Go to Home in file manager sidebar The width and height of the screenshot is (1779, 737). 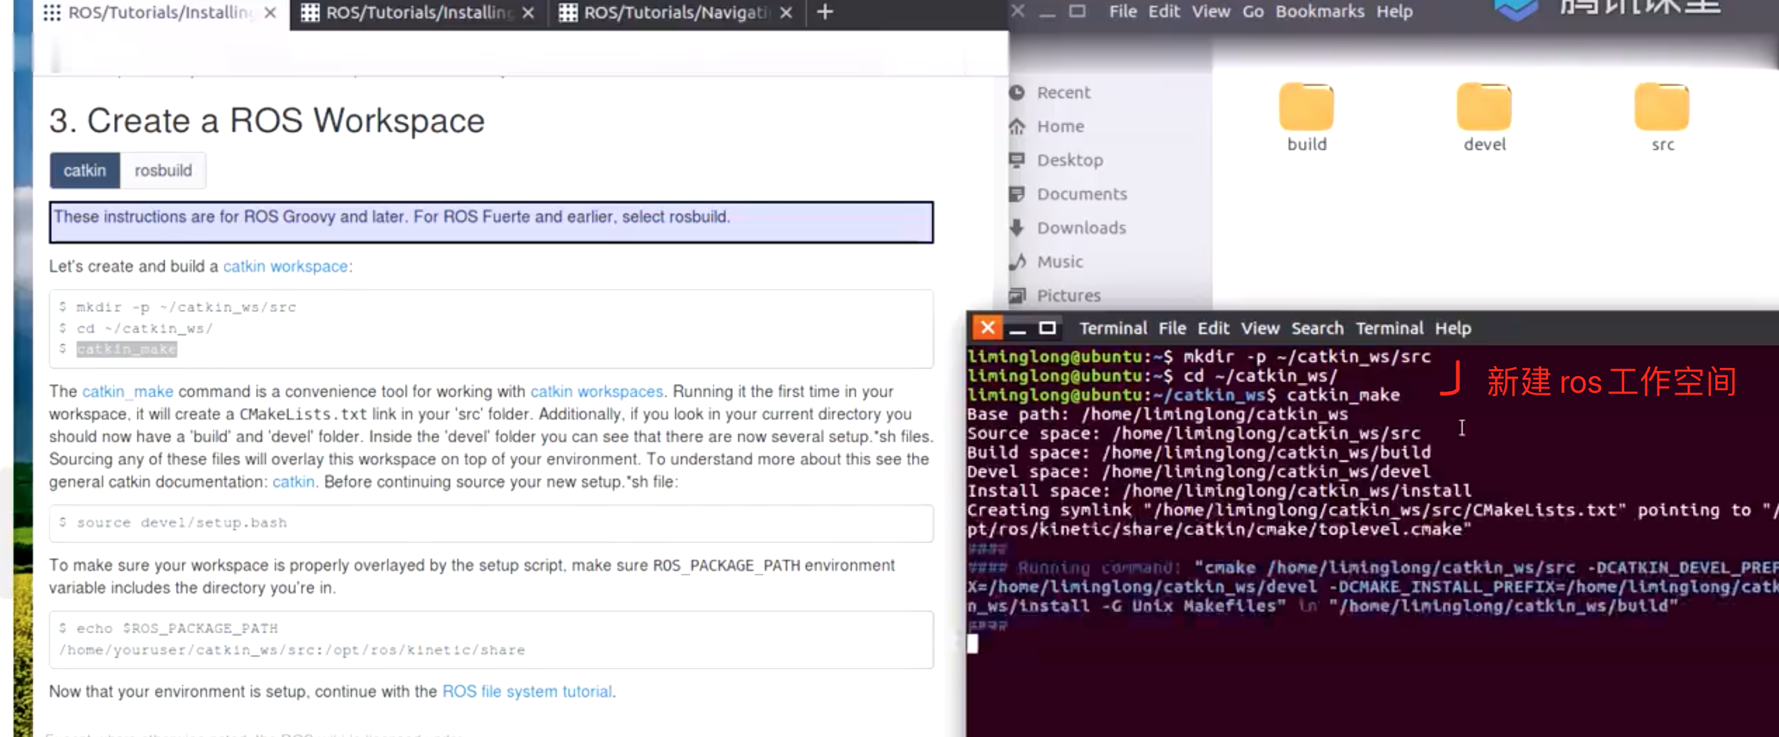[1059, 127]
